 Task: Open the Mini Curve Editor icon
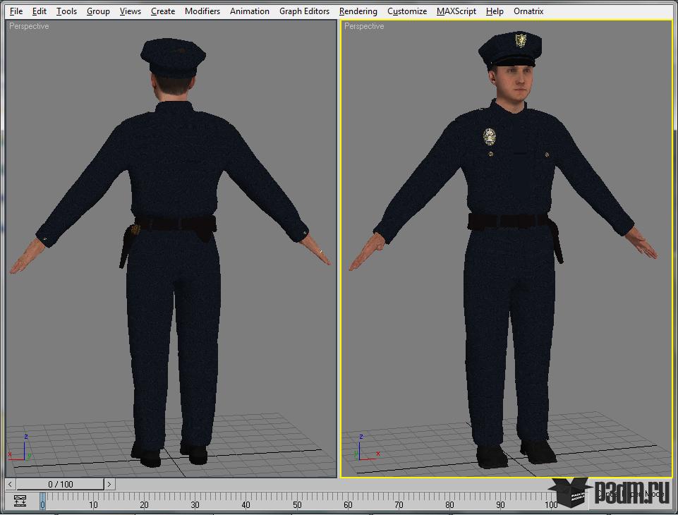point(20,501)
